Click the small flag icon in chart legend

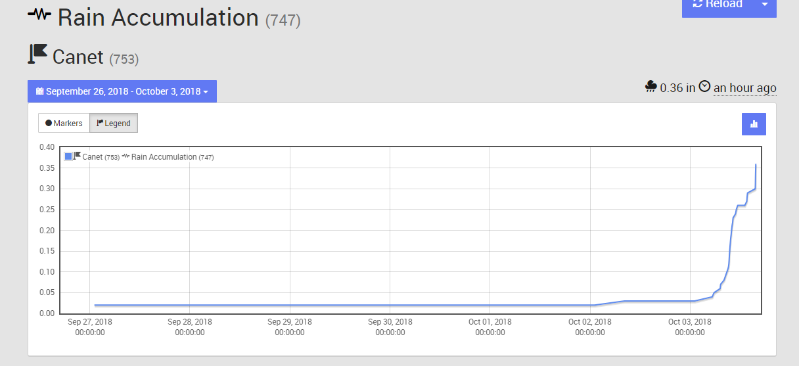click(78, 156)
